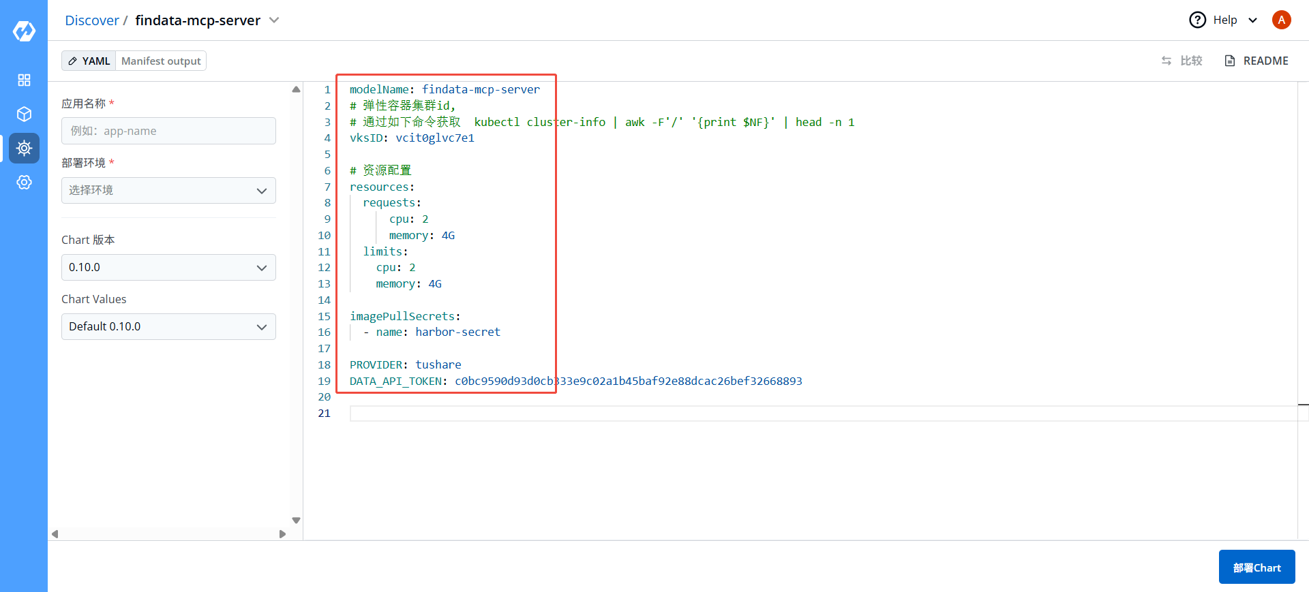Click the left panel scroll-down arrow

[296, 520]
